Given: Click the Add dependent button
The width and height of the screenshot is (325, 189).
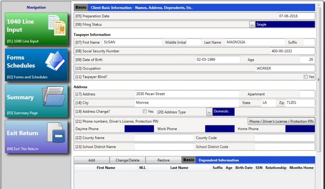Looking at the screenshot, I should click(91, 160).
